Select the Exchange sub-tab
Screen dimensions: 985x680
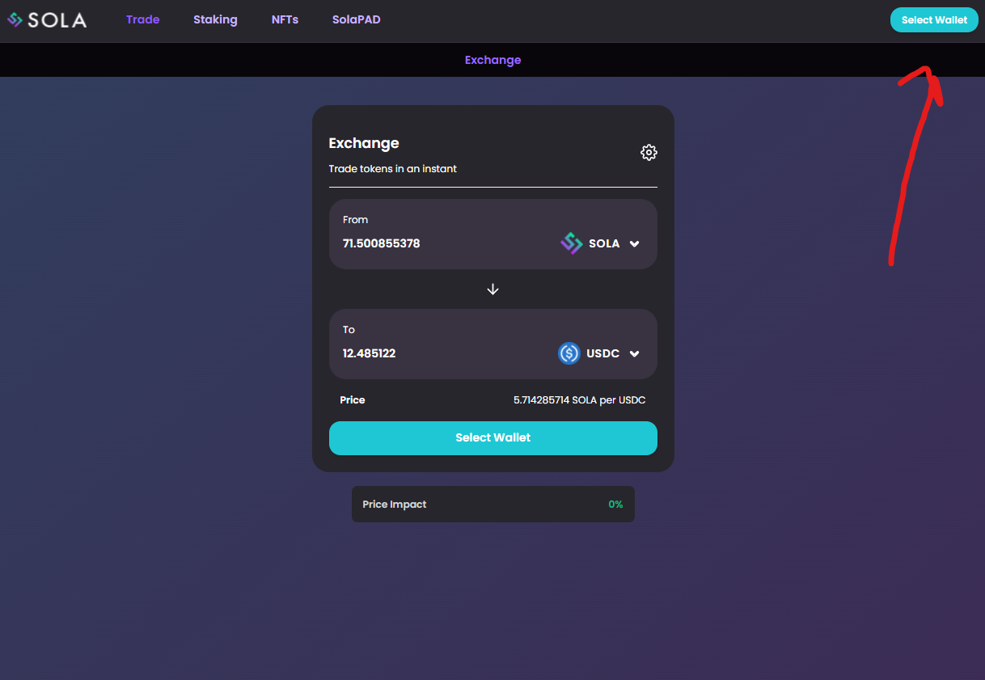[492, 60]
